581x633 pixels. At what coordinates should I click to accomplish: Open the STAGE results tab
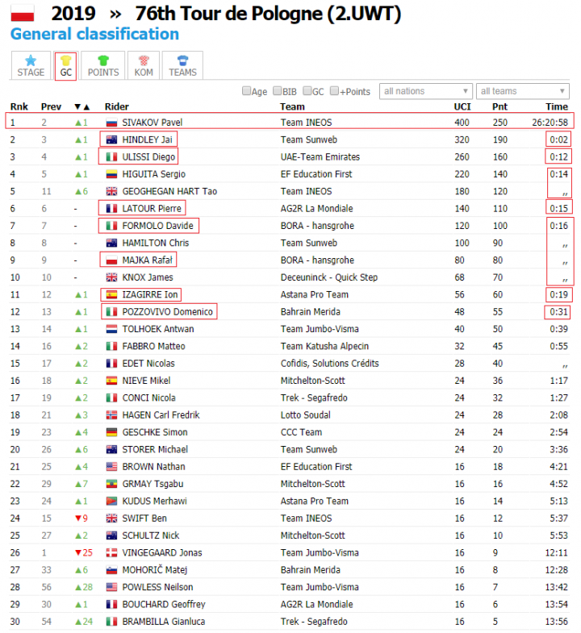pyautogui.click(x=31, y=66)
